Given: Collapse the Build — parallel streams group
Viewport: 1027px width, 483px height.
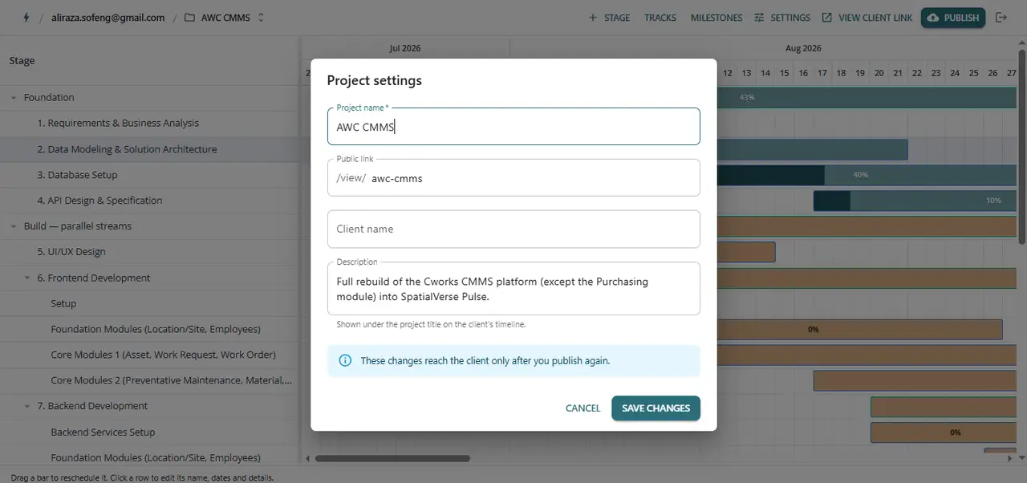Looking at the screenshot, I should pyautogui.click(x=14, y=226).
